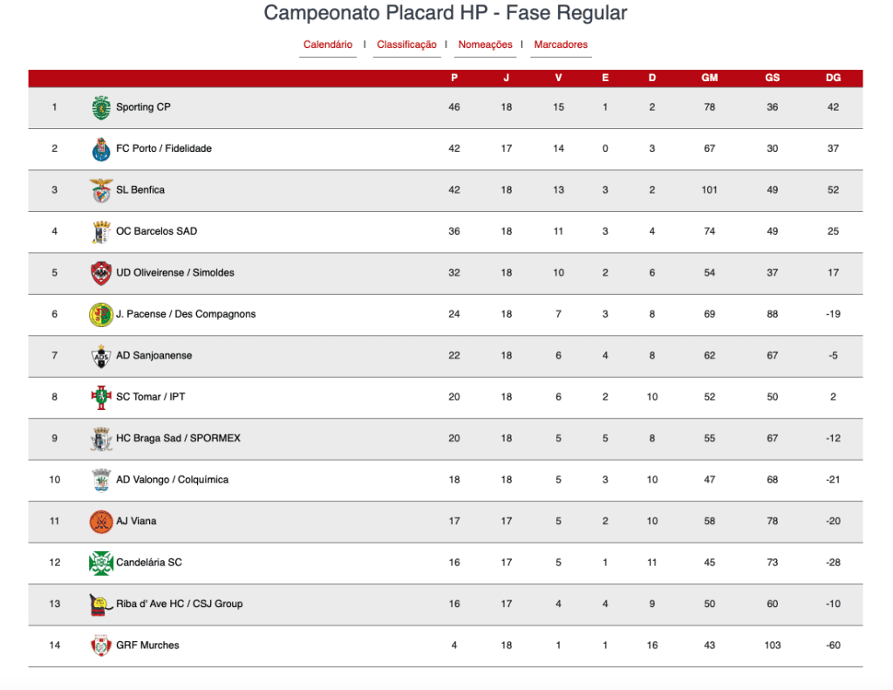The height and width of the screenshot is (690, 893).
Task: Switch to the Classificação tab
Action: point(406,44)
